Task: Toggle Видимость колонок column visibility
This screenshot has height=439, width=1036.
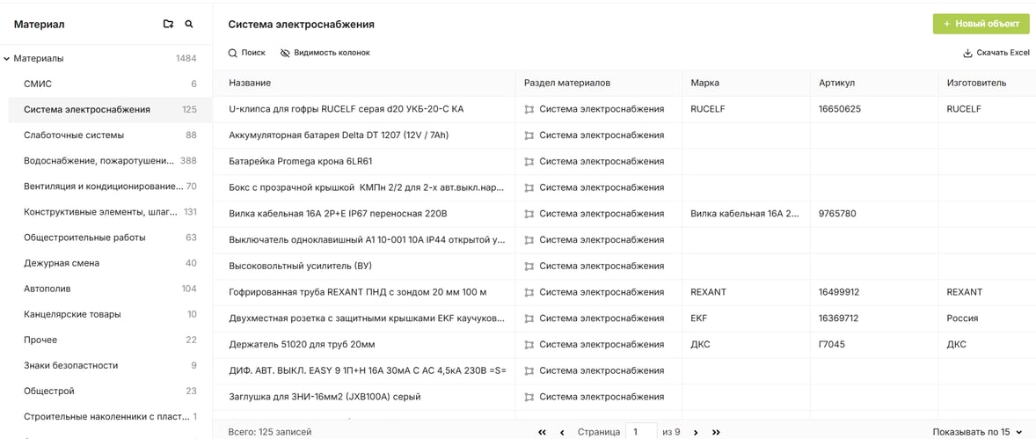Action: click(325, 53)
